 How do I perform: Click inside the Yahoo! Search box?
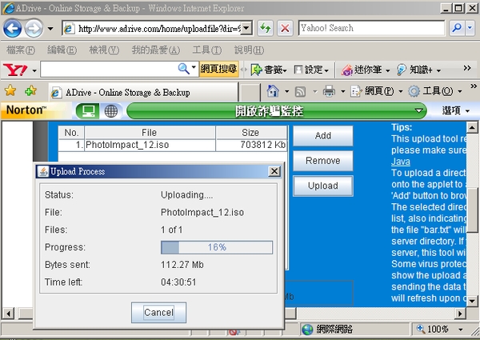point(371,28)
